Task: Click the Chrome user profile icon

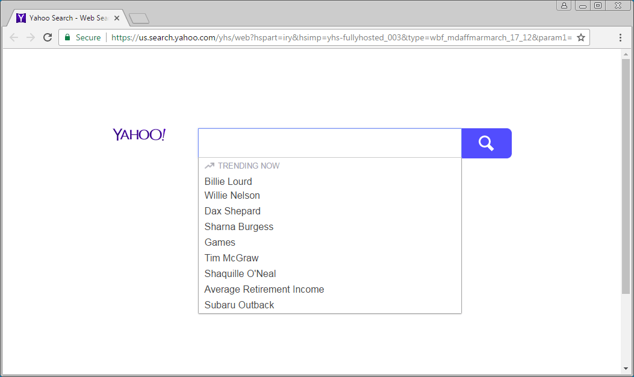Action: tap(564, 5)
